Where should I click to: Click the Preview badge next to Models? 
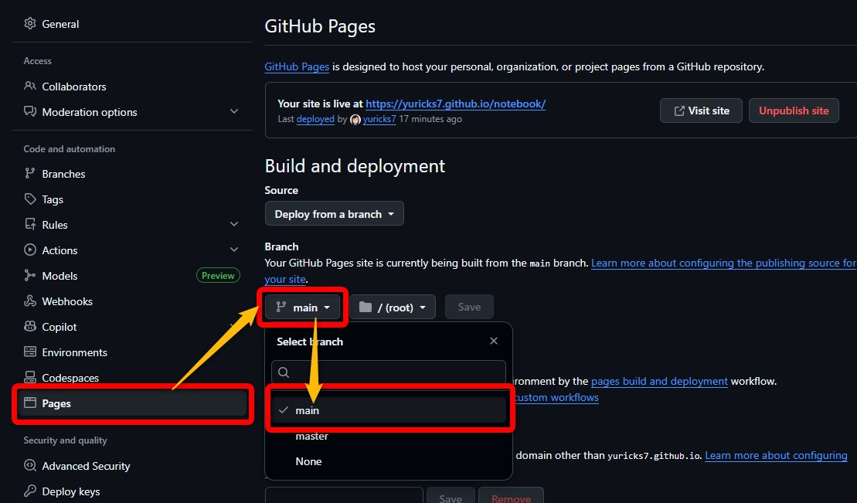point(218,276)
